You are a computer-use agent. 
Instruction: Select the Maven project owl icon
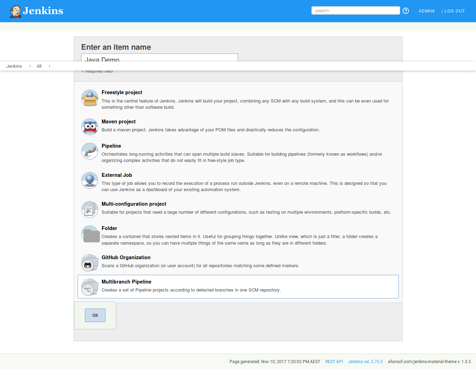click(90, 127)
